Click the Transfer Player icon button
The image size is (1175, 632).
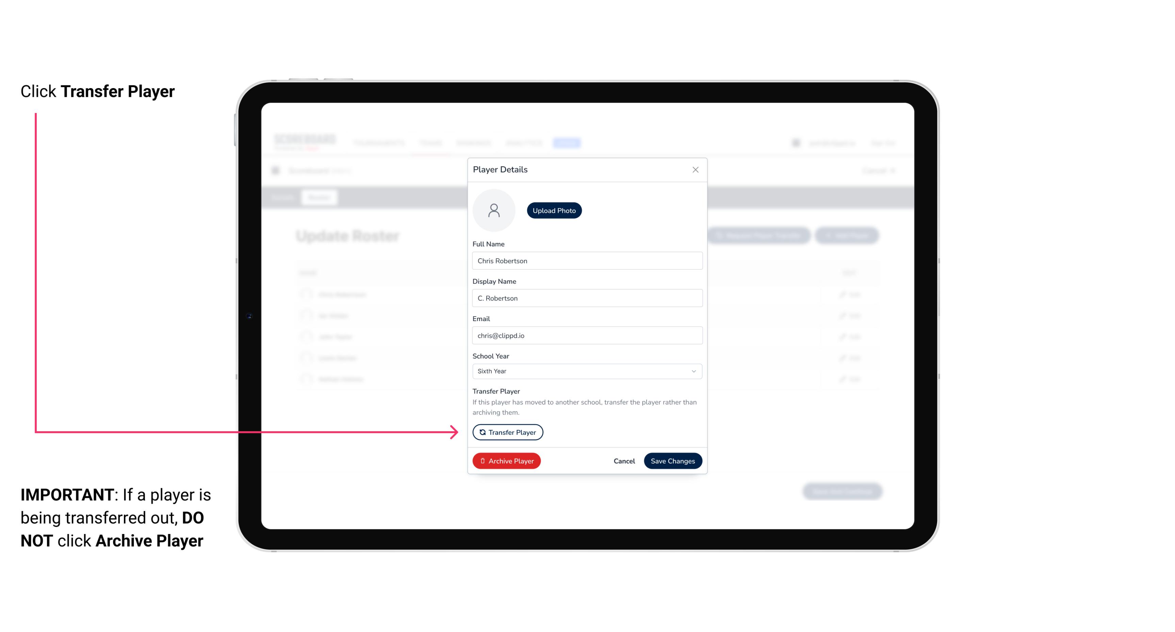click(507, 432)
